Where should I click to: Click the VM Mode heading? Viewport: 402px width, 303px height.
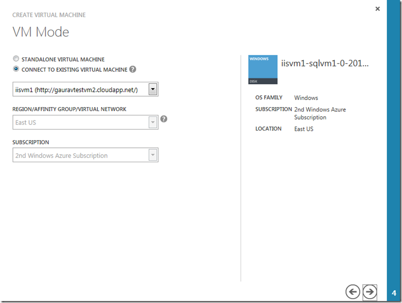[x=41, y=32]
